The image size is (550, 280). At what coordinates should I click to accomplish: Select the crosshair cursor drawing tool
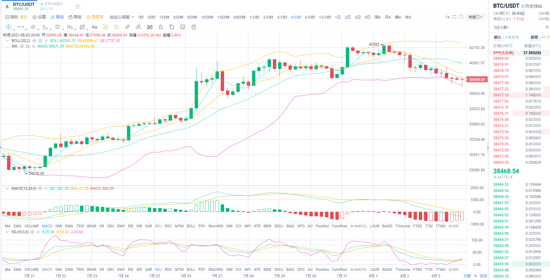(x=8, y=27)
